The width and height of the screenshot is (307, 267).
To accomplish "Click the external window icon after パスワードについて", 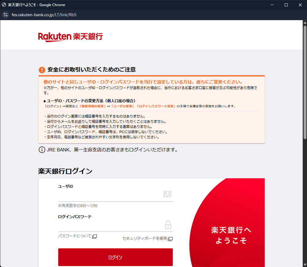I will [95, 236].
